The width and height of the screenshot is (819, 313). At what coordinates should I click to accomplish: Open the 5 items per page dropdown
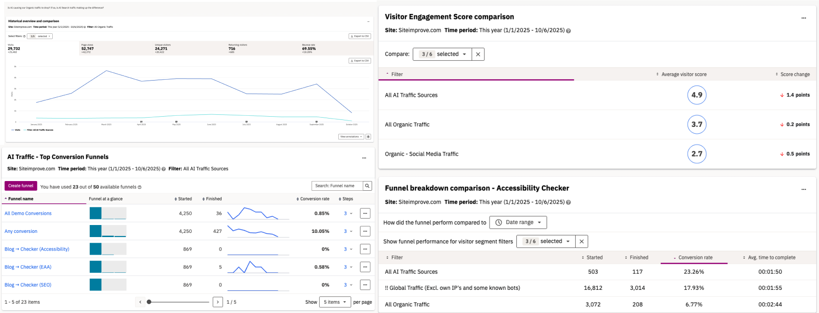[x=335, y=302]
